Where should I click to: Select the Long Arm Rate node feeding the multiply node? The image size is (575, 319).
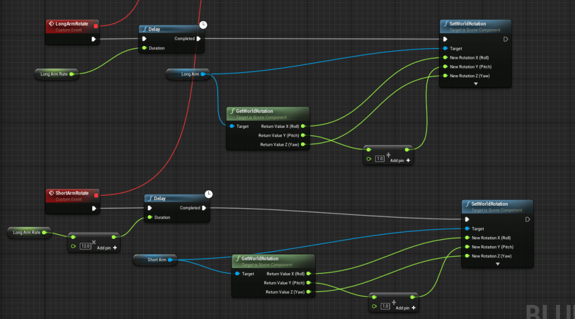click(26, 232)
